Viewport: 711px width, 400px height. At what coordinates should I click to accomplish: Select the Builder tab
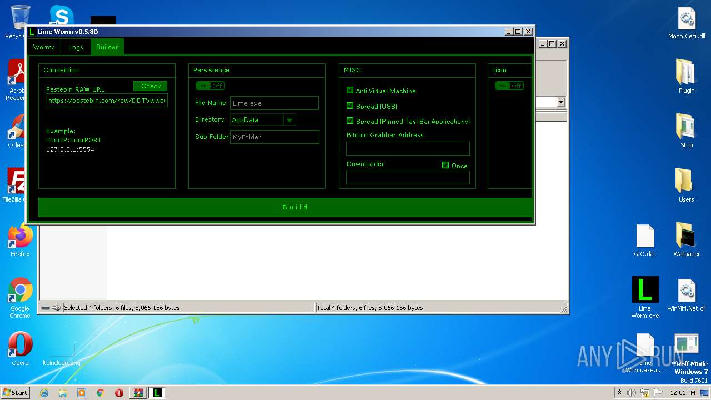tap(107, 47)
